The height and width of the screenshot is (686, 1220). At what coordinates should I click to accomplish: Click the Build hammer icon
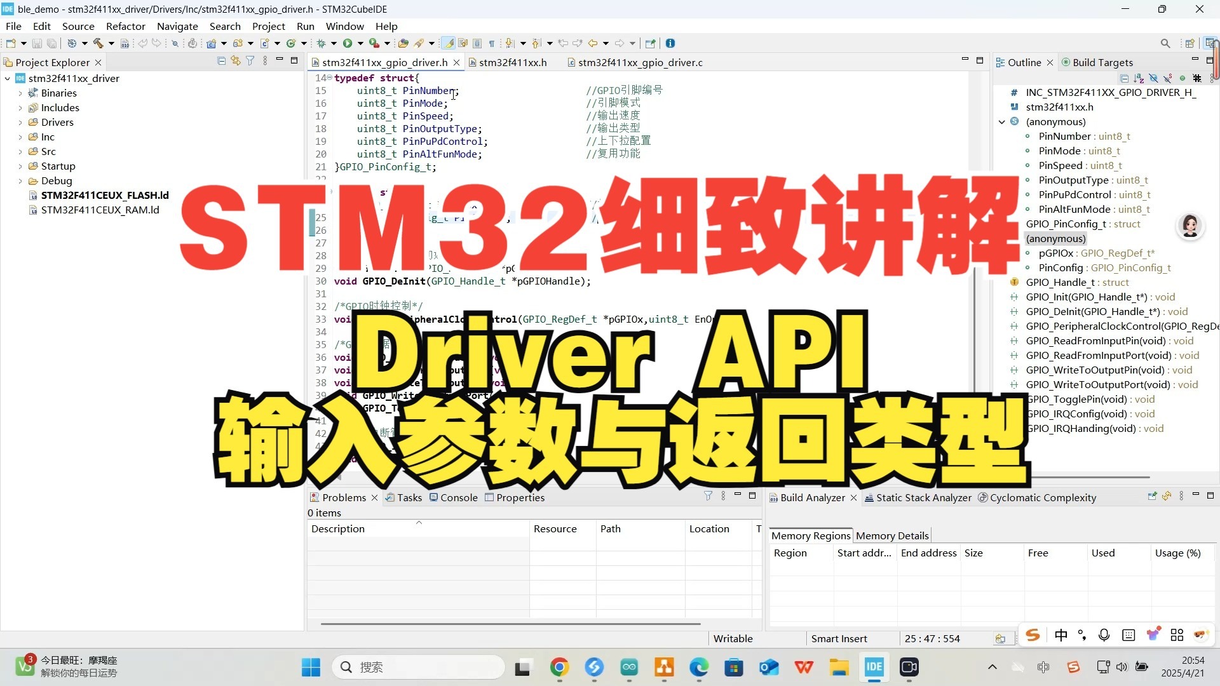coord(98,43)
